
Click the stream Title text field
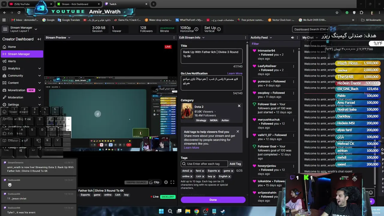point(211,56)
